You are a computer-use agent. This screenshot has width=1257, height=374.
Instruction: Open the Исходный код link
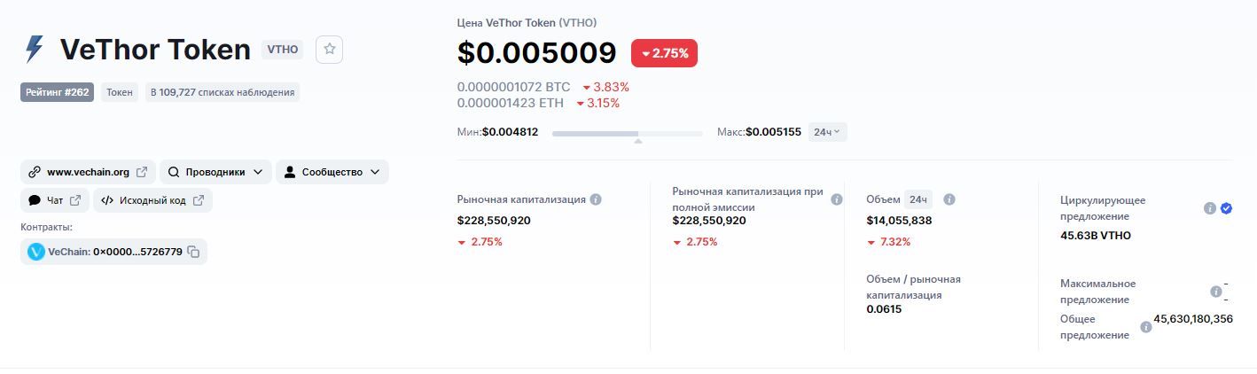(x=152, y=200)
